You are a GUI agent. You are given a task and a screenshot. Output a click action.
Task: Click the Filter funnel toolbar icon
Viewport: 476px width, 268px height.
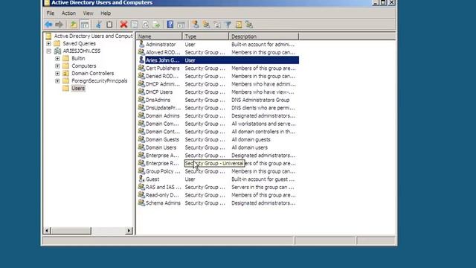[x=228, y=25]
